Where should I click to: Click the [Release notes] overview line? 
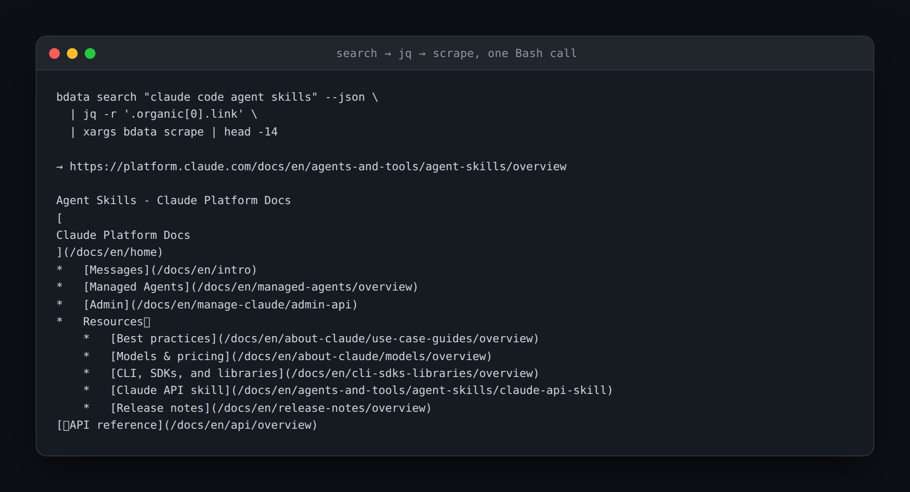(257, 408)
